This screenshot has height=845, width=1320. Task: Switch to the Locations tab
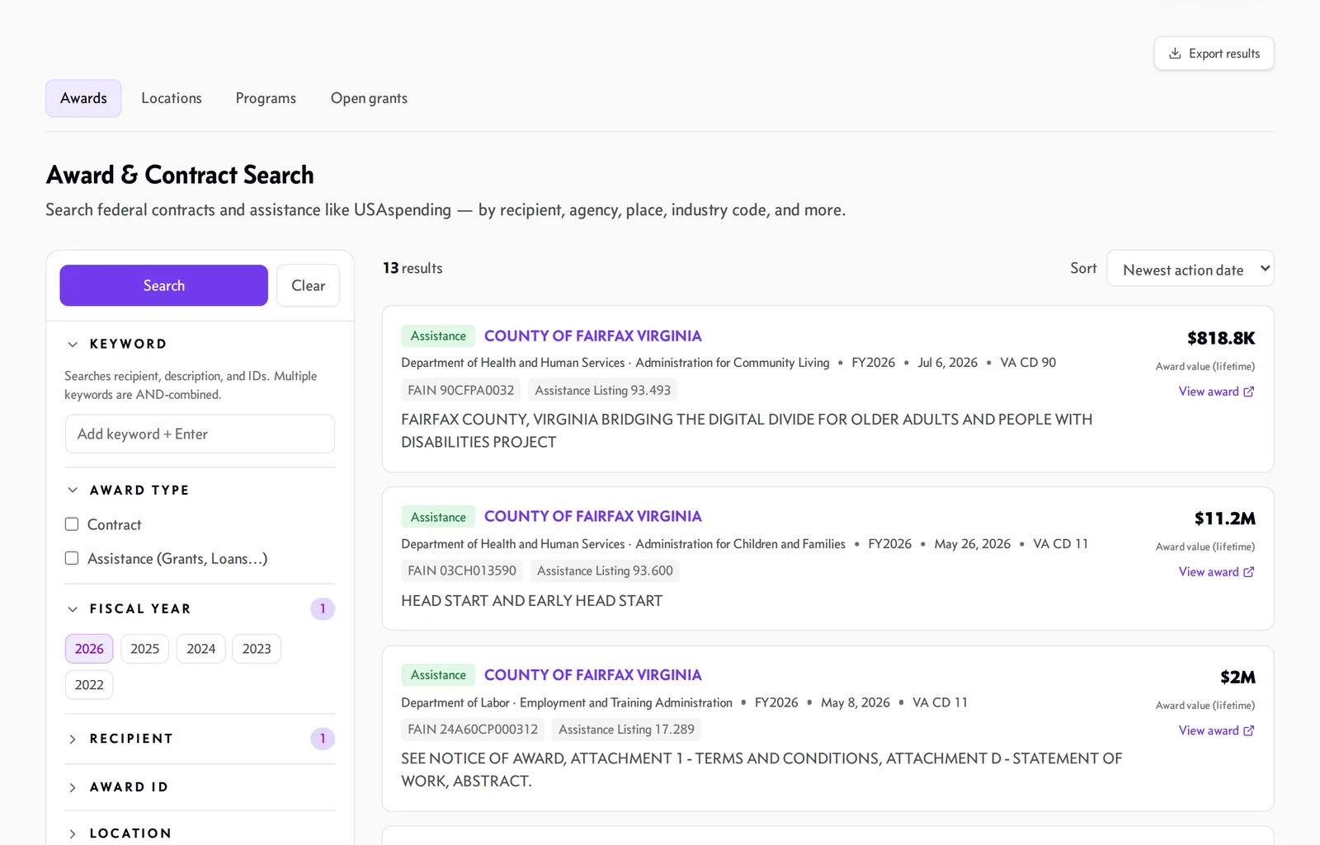pos(172,98)
